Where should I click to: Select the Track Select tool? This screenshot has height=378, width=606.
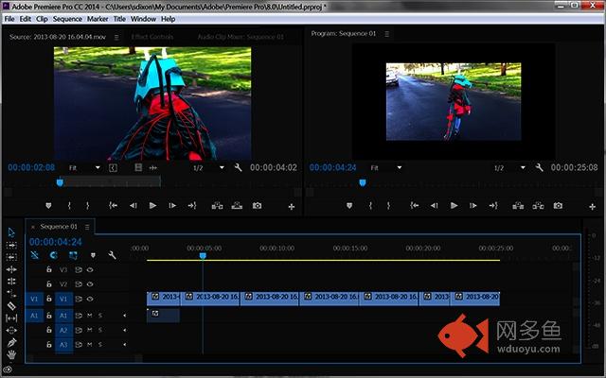11,245
